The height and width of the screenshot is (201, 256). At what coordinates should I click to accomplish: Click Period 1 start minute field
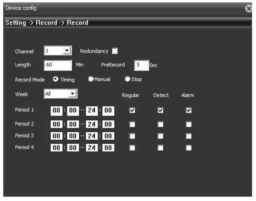tap(73, 111)
